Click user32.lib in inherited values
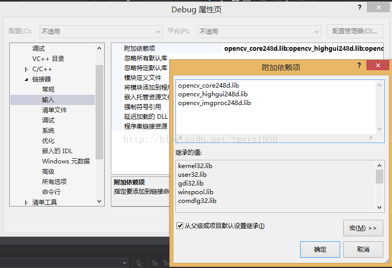 click(x=192, y=175)
